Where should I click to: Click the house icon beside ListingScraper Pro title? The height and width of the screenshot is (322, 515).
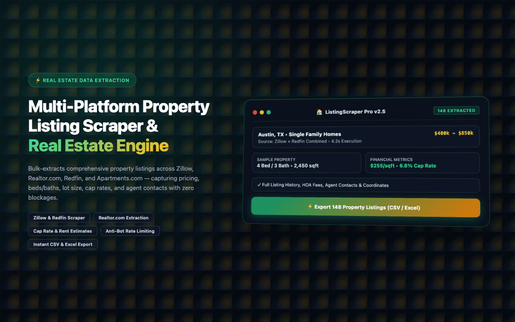(x=319, y=112)
